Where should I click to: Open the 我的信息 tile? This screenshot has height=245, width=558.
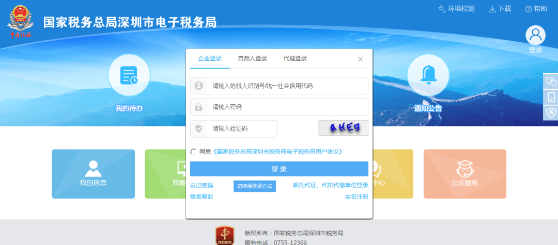click(93, 174)
